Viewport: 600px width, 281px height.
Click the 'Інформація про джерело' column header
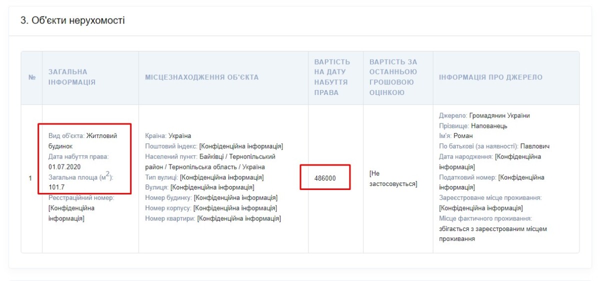490,77
